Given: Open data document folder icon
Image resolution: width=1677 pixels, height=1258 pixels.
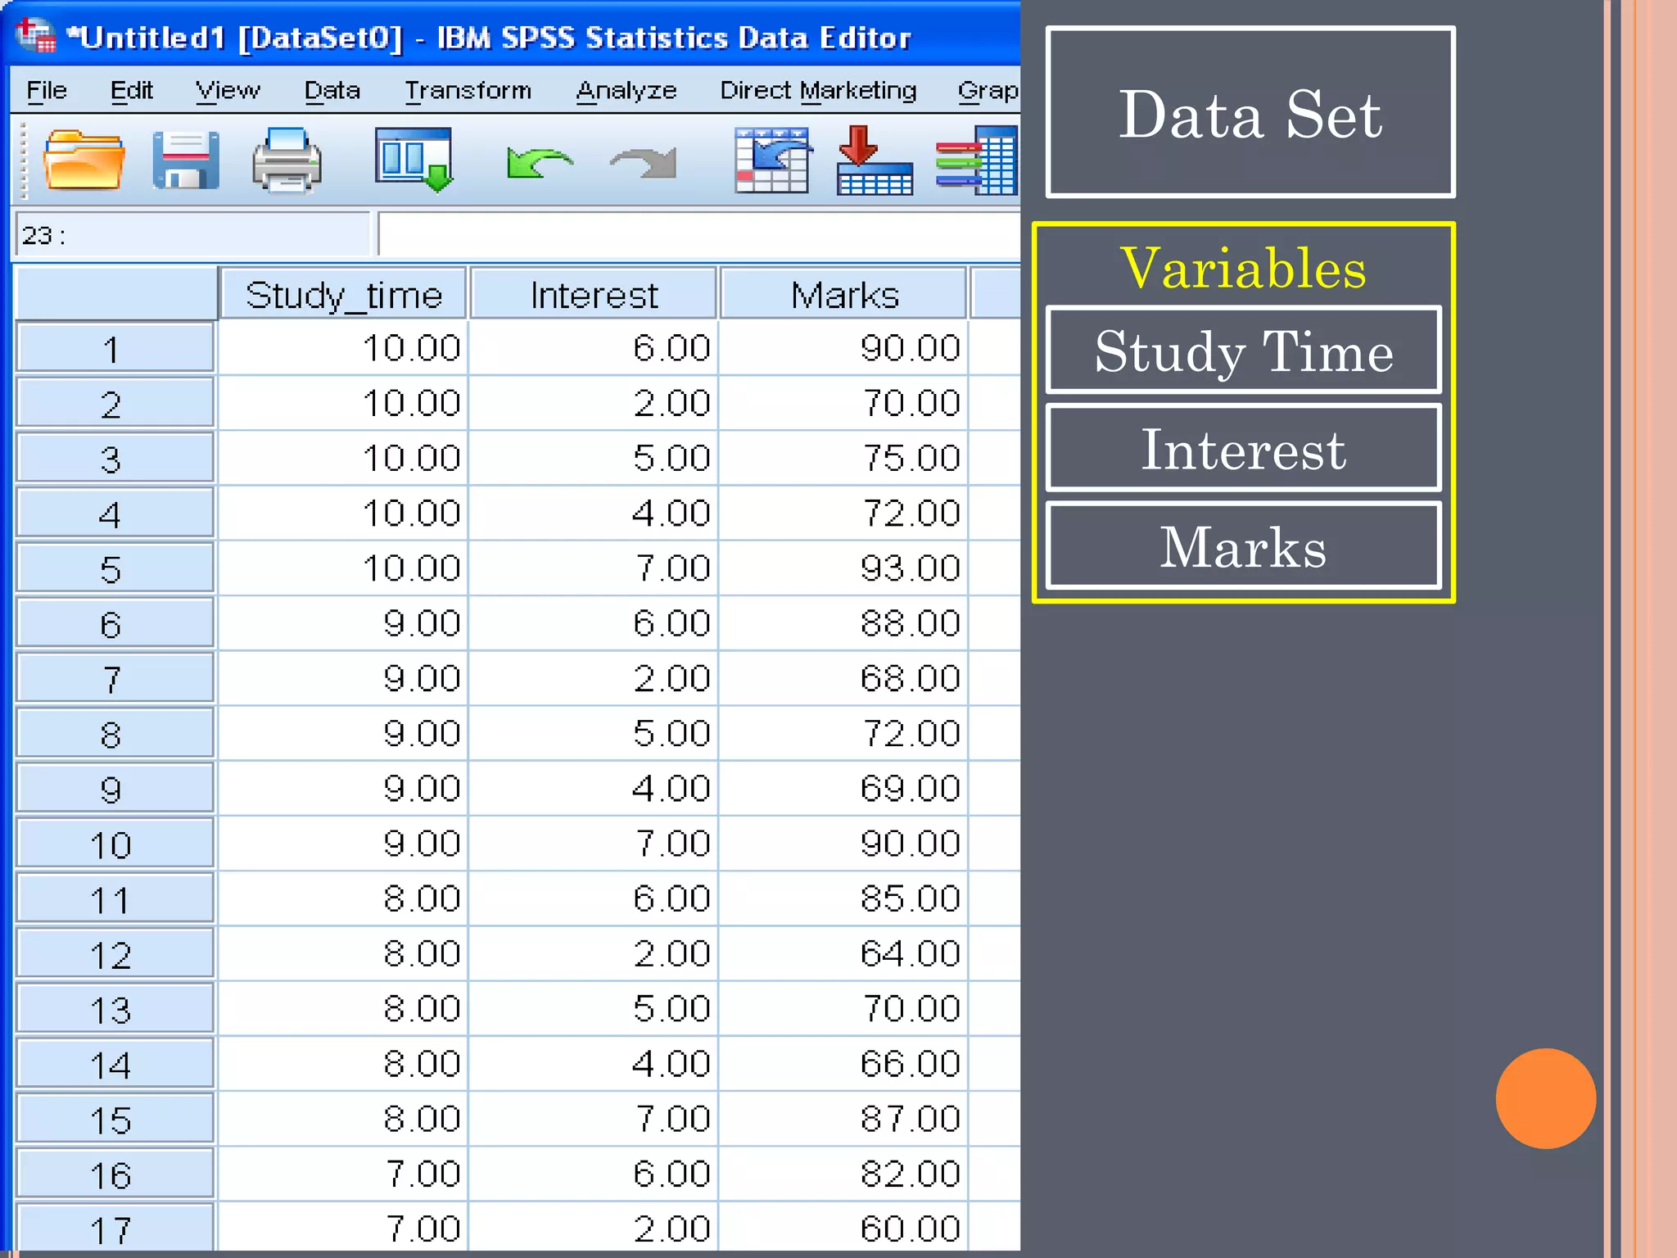Looking at the screenshot, I should point(84,161).
